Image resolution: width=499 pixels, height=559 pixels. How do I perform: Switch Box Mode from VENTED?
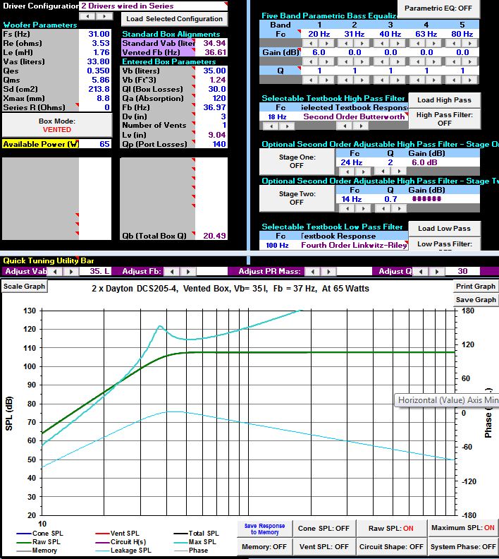point(57,126)
